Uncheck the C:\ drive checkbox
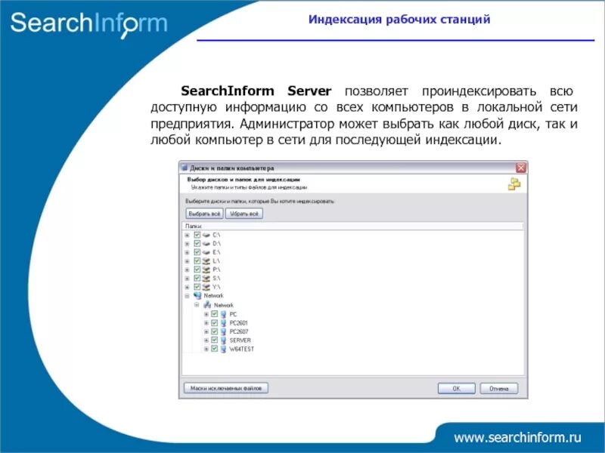This screenshot has width=605, height=453. (197, 235)
